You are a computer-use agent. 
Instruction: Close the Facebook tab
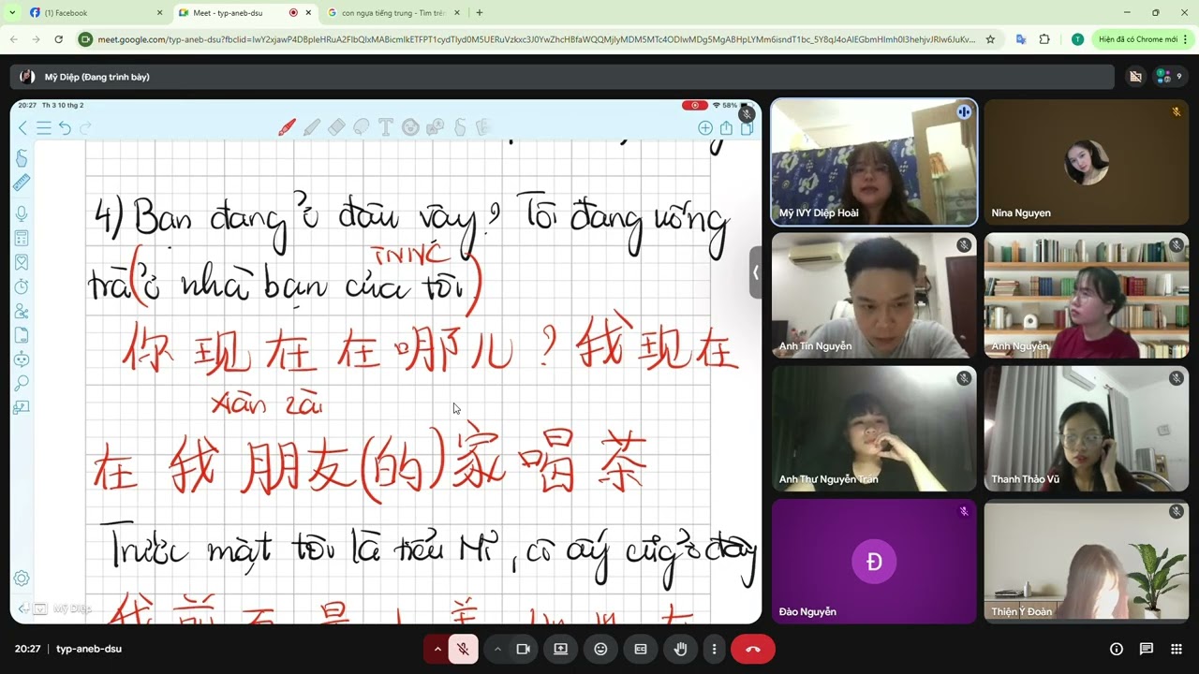[x=159, y=13]
